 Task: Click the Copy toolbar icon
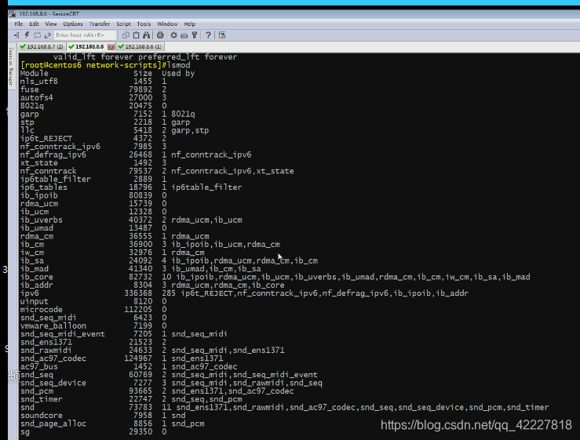[126, 35]
